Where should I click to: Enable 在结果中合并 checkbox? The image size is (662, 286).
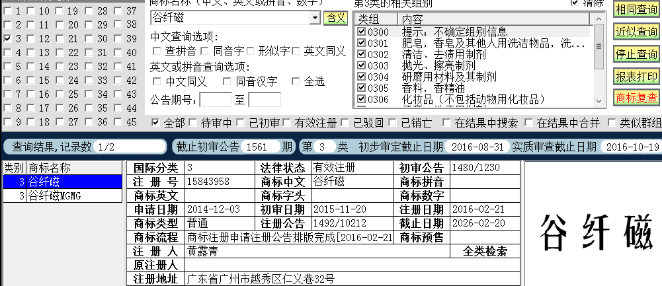tap(528, 123)
